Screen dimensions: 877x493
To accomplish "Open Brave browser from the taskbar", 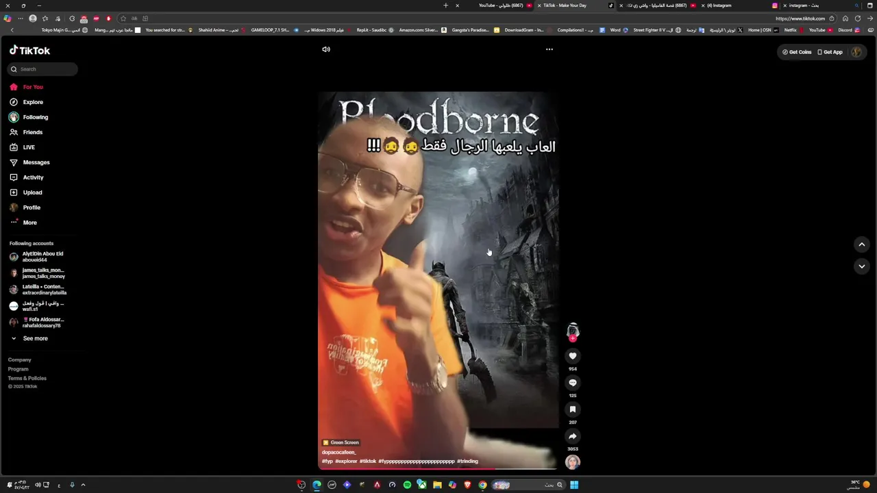I will [467, 485].
